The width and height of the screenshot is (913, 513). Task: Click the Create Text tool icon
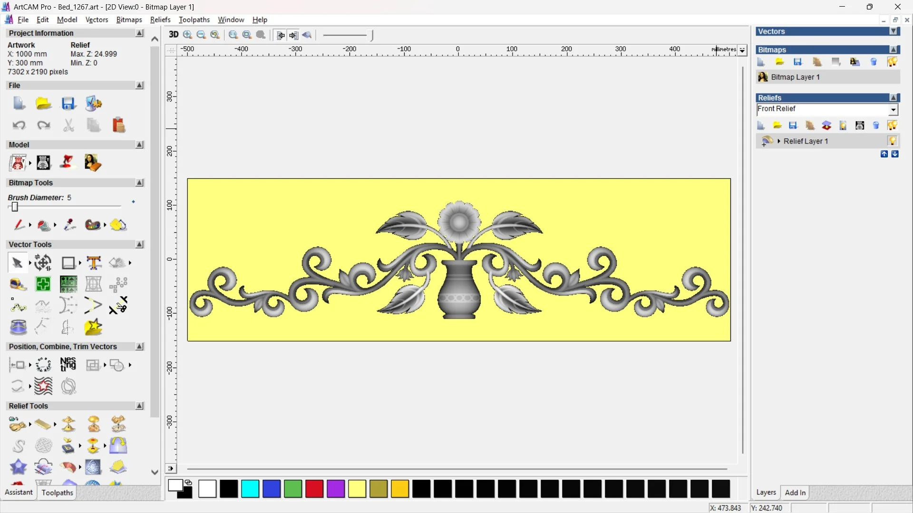click(94, 263)
